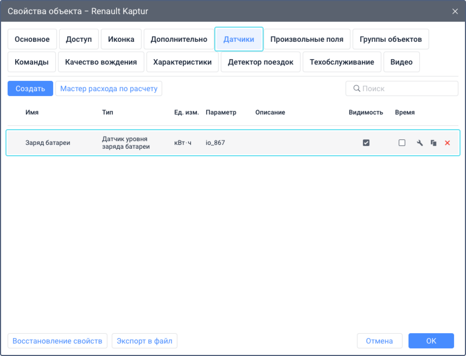Screen dimensions: 466x356
Task: Switch to Группы объектов tab
Action: click(391, 39)
